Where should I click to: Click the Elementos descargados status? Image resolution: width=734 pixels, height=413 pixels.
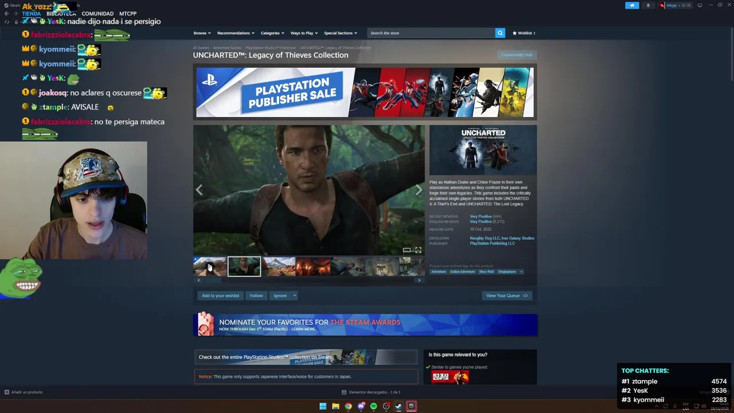click(374, 392)
